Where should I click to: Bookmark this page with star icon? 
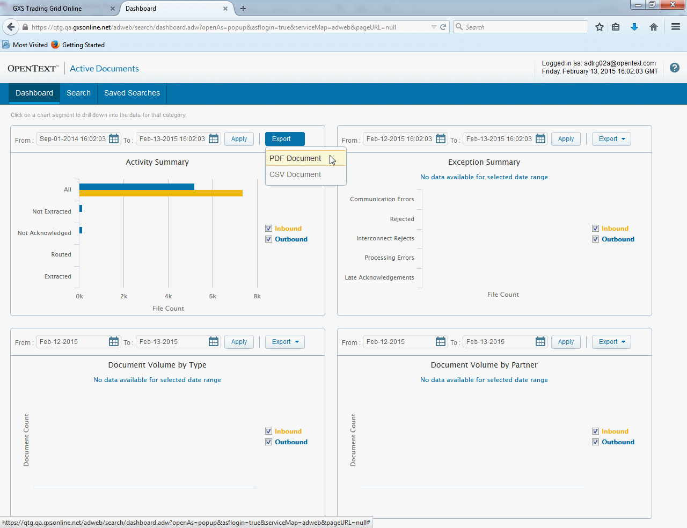coord(600,27)
